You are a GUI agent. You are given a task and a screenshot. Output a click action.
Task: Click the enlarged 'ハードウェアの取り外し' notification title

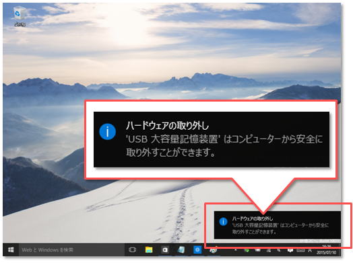[x=167, y=125]
